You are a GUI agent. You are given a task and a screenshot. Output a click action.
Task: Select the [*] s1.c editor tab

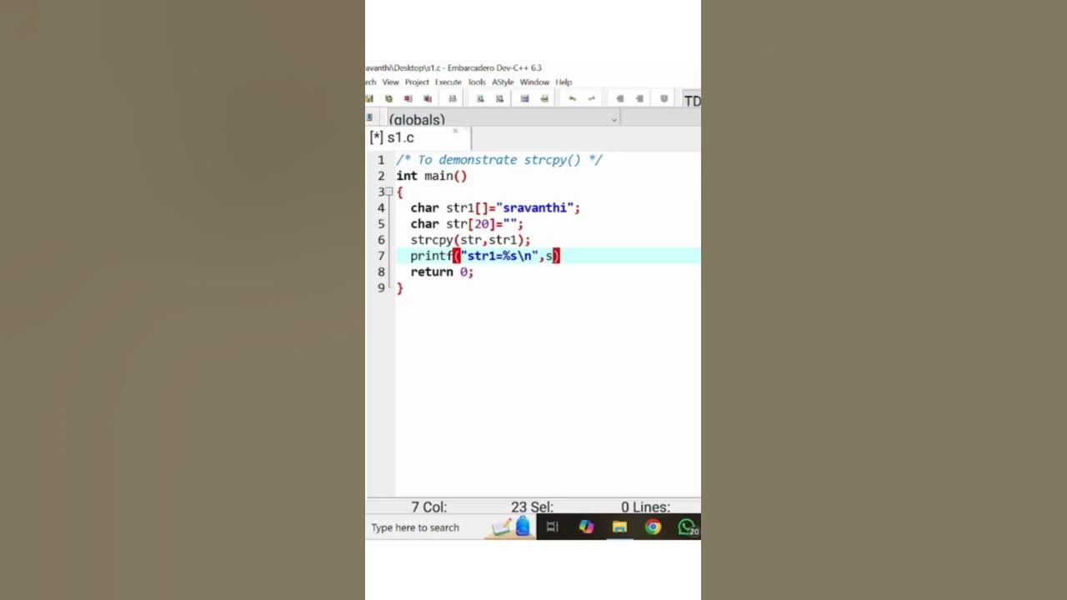coord(417,138)
